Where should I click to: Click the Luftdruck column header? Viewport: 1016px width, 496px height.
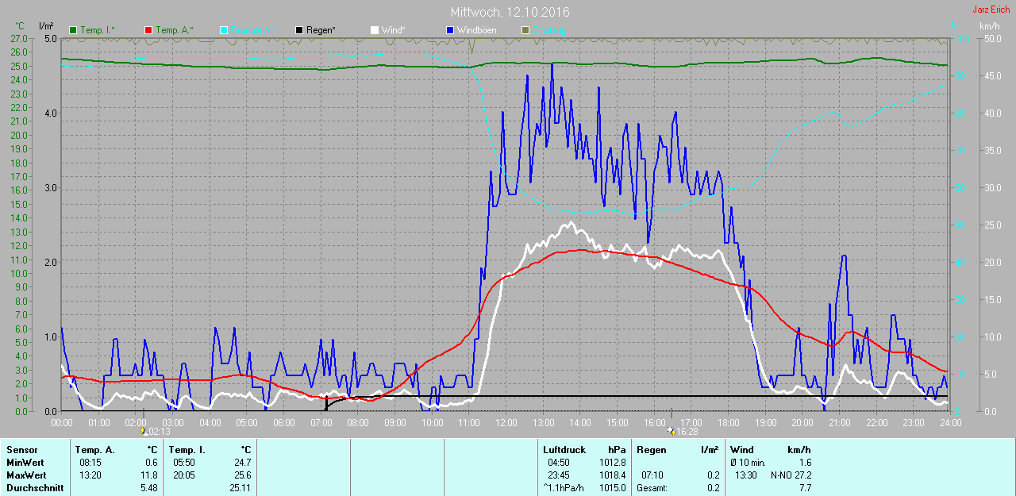pyautogui.click(x=564, y=450)
